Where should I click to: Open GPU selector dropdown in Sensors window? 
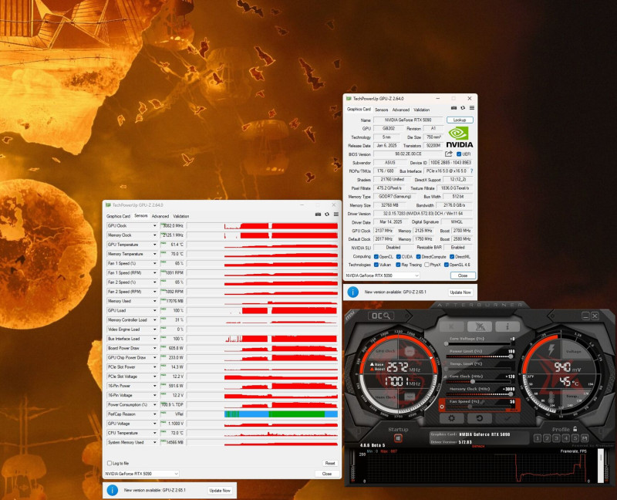click(x=142, y=474)
